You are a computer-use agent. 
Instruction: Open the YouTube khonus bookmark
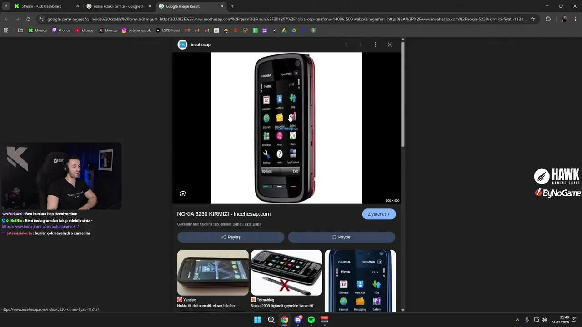pos(85,30)
